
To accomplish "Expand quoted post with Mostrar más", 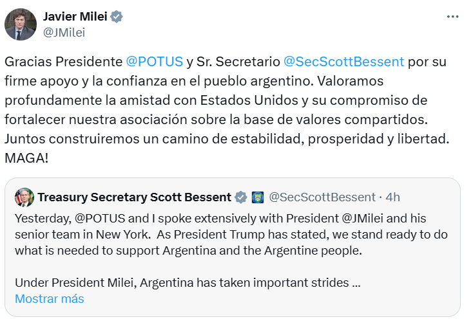I will pyautogui.click(x=50, y=298).
